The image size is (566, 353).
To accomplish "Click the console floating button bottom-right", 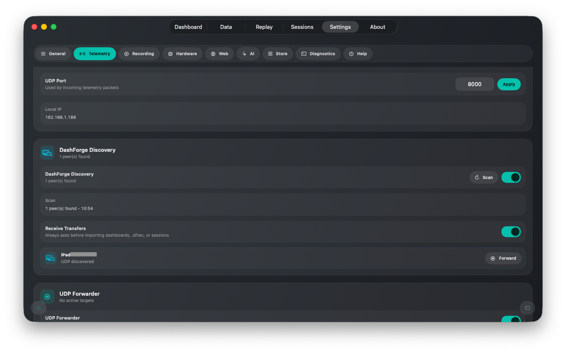I will point(527,308).
